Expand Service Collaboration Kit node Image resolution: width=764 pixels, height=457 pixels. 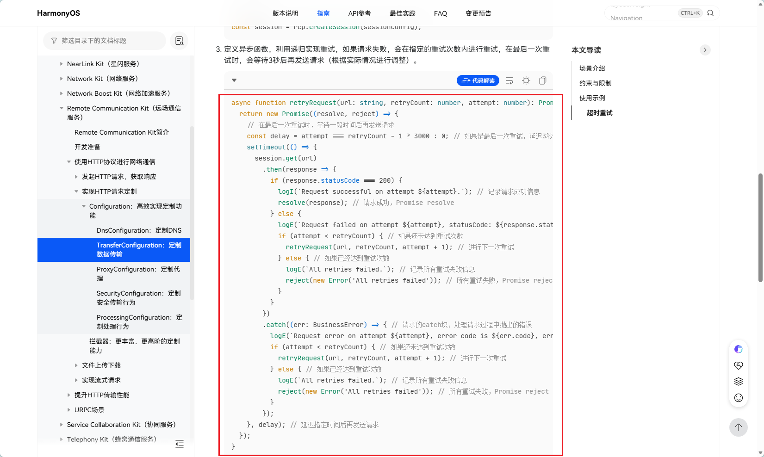pos(61,425)
